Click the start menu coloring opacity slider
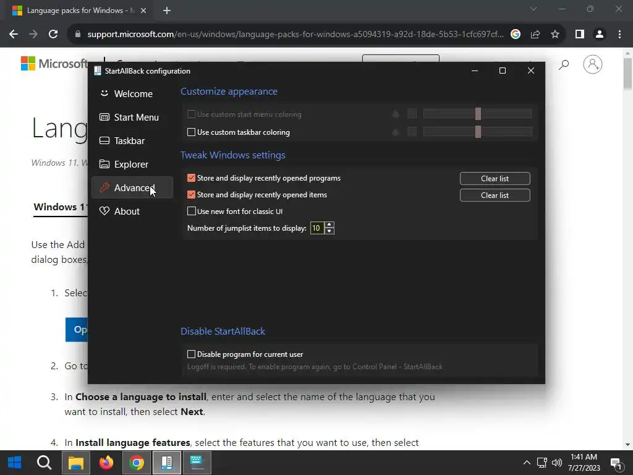633x475 pixels. click(x=478, y=114)
